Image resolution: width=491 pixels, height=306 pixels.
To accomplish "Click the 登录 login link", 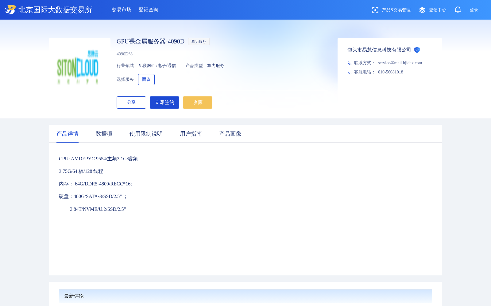I will tap(474, 10).
